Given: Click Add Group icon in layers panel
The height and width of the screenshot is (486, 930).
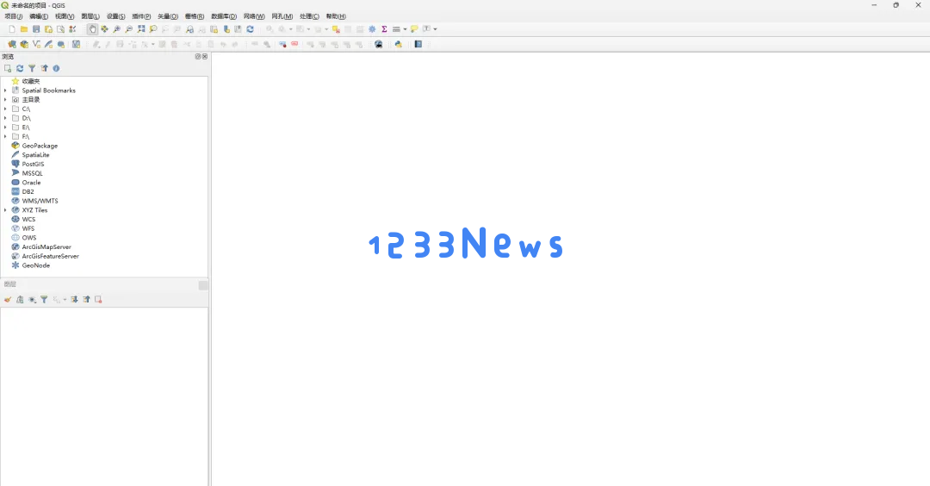Looking at the screenshot, I should click(x=20, y=300).
